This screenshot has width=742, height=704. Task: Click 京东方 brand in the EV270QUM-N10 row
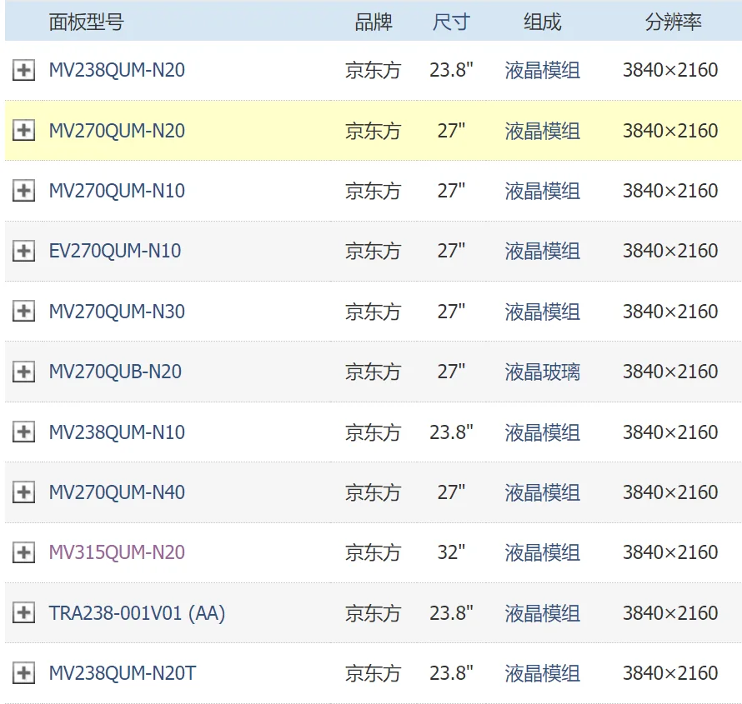373,251
